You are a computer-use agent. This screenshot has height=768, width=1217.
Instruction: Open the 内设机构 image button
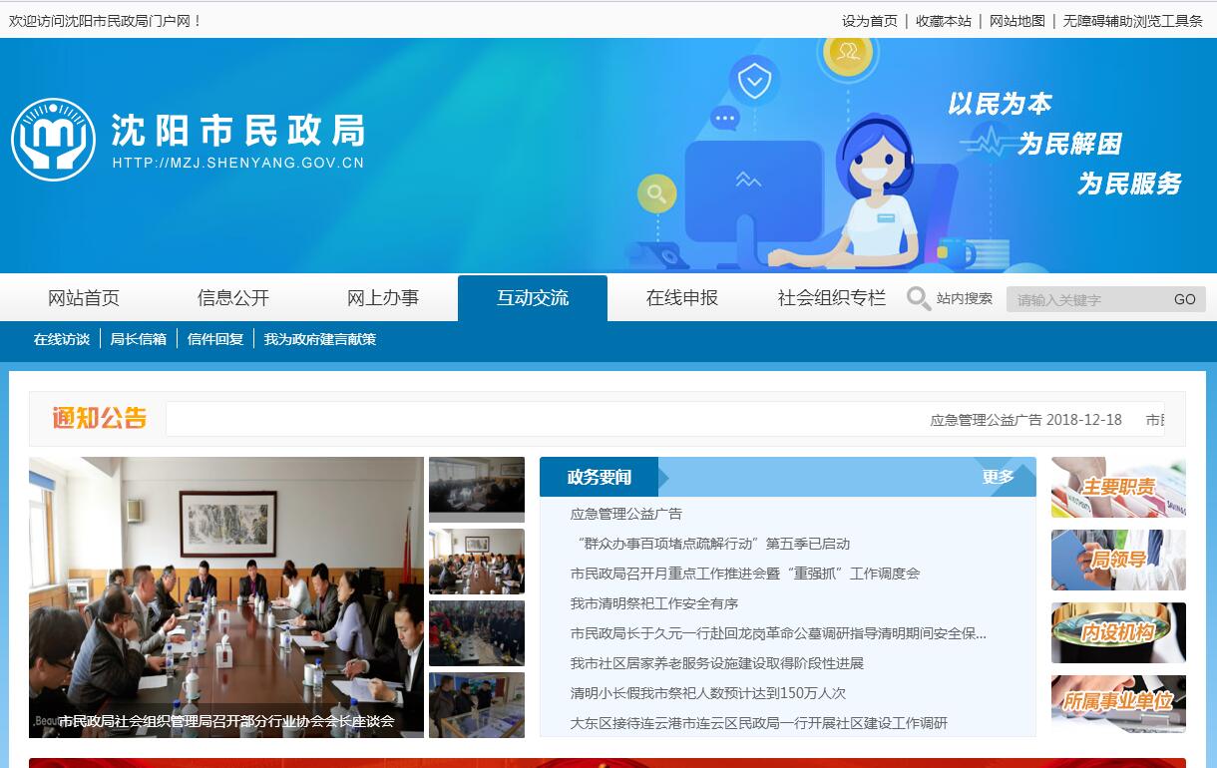pyautogui.click(x=1118, y=632)
